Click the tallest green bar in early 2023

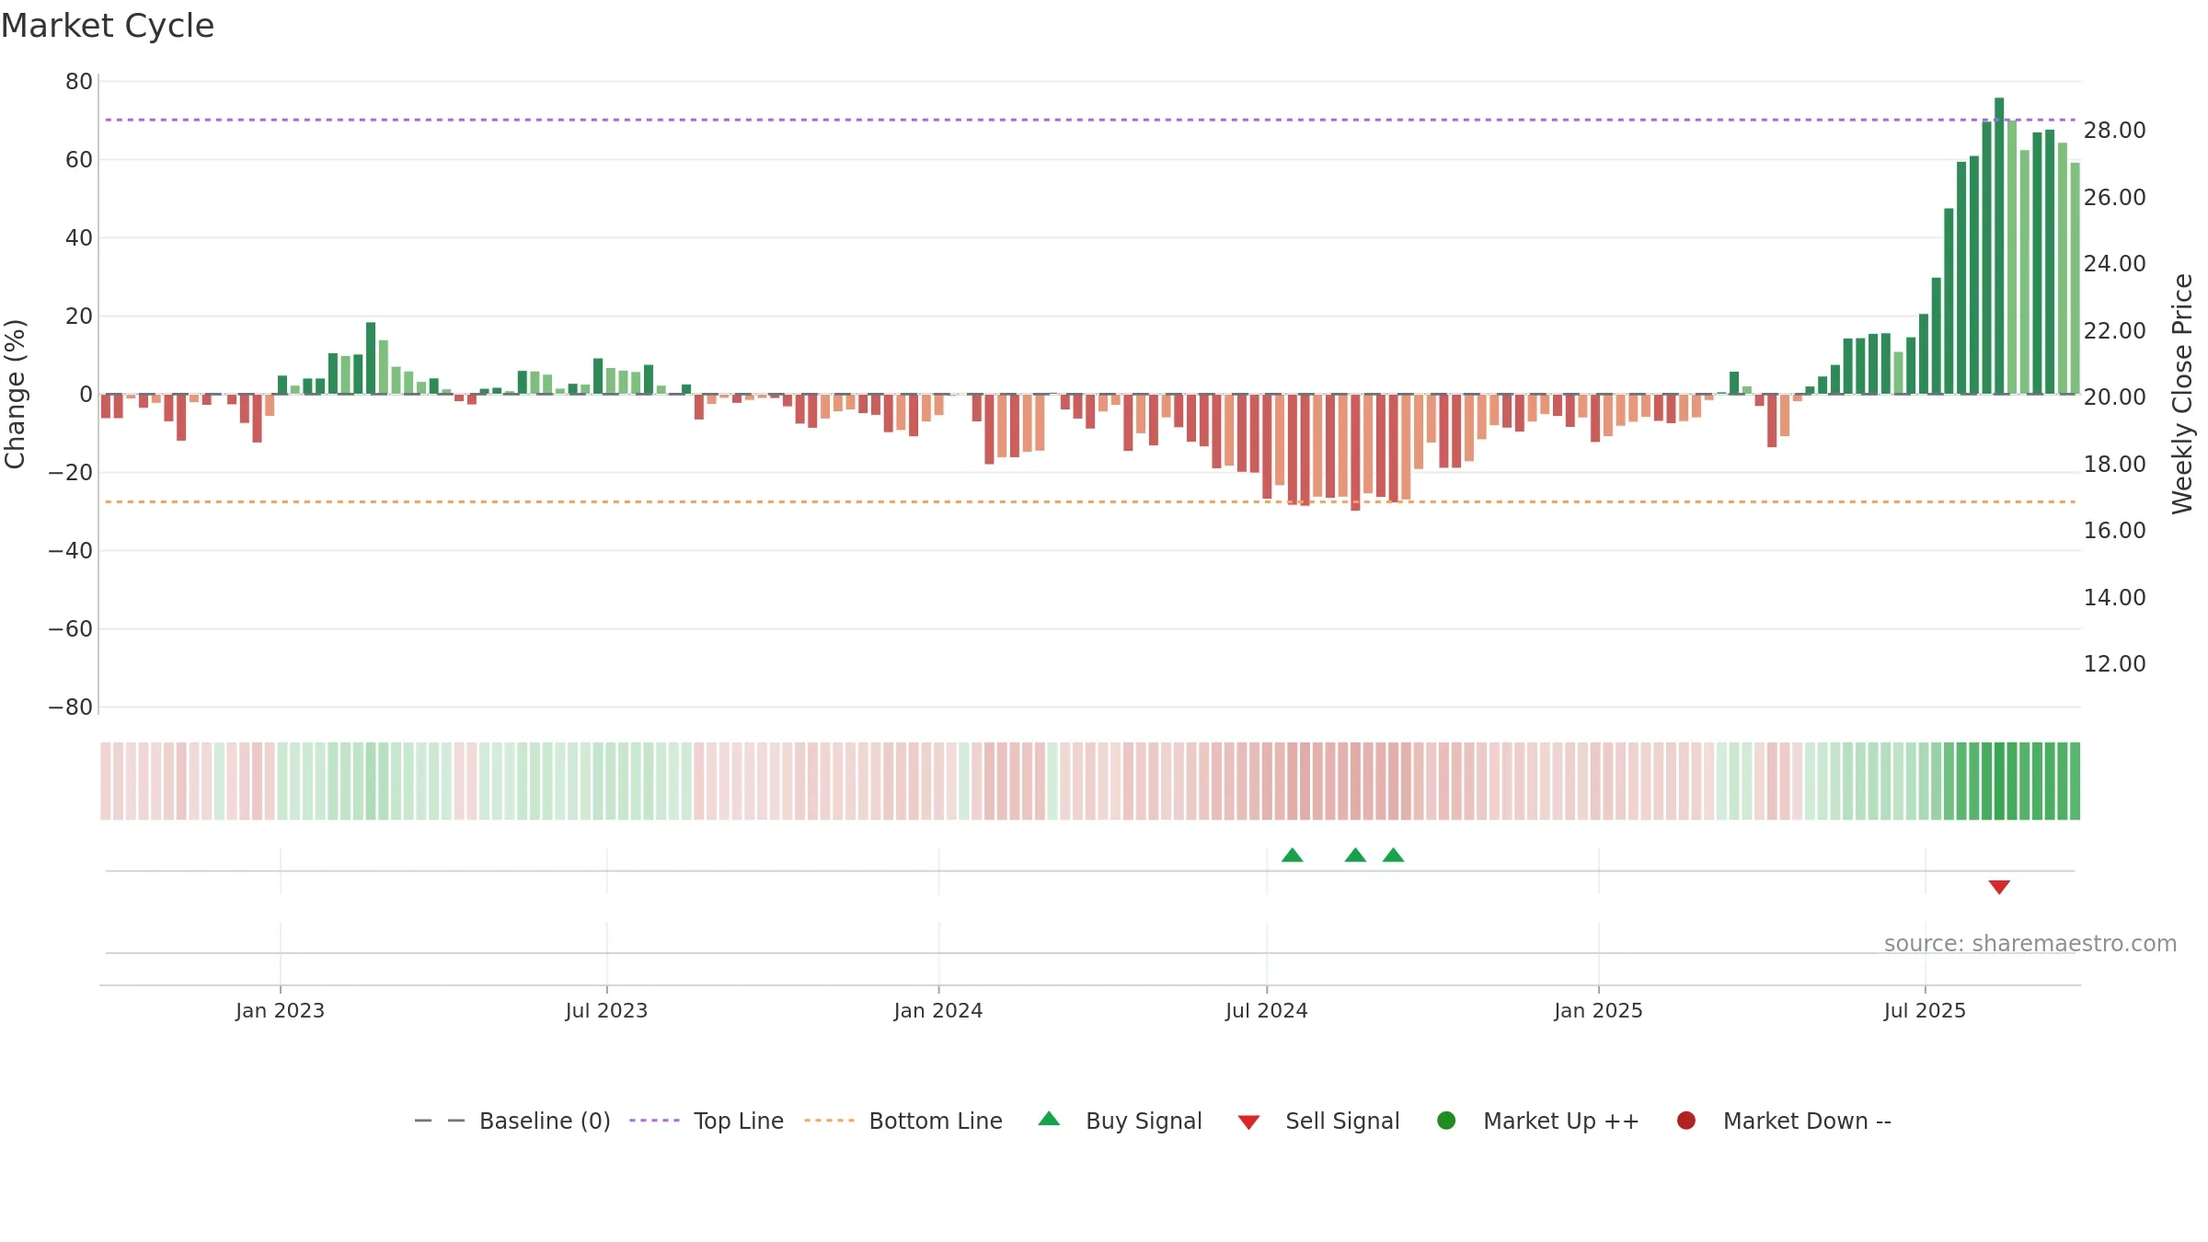point(371,358)
